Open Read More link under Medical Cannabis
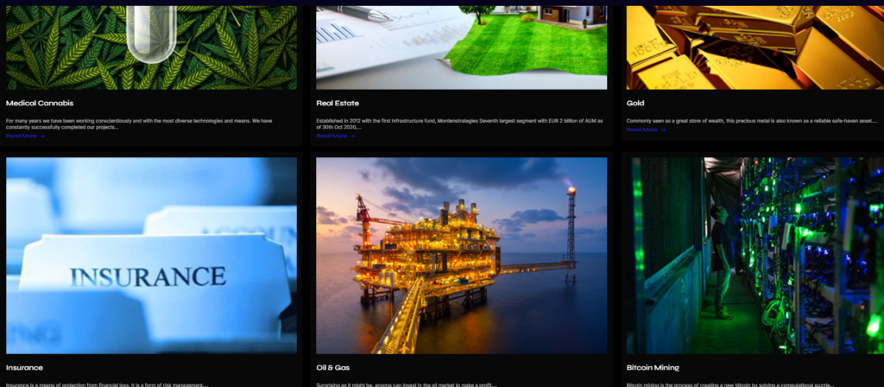The height and width of the screenshot is (387, 884). click(x=22, y=136)
